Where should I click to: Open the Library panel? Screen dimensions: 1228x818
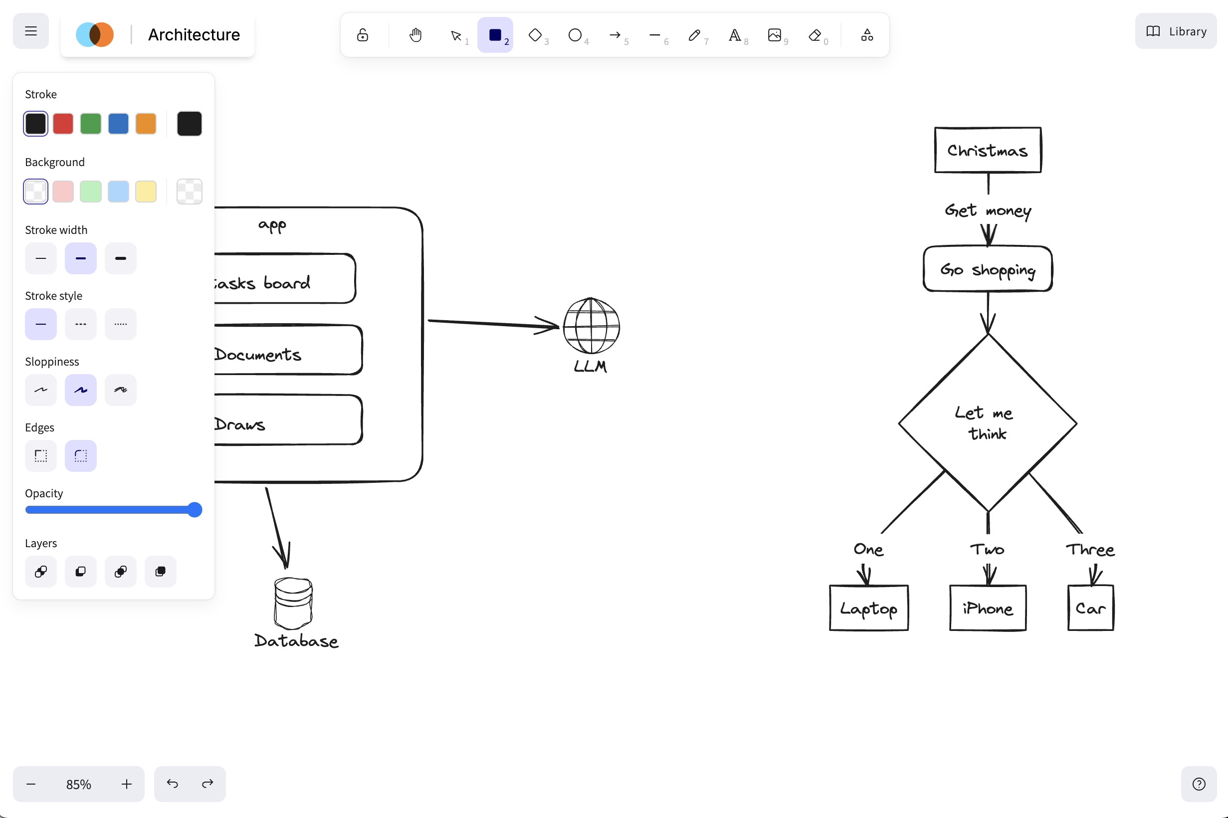coord(1176,31)
